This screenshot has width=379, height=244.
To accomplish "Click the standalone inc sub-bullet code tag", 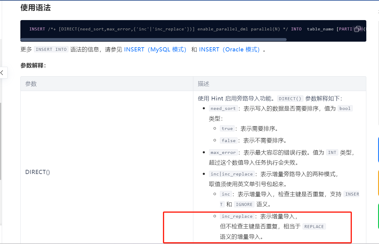I will 226,194.
